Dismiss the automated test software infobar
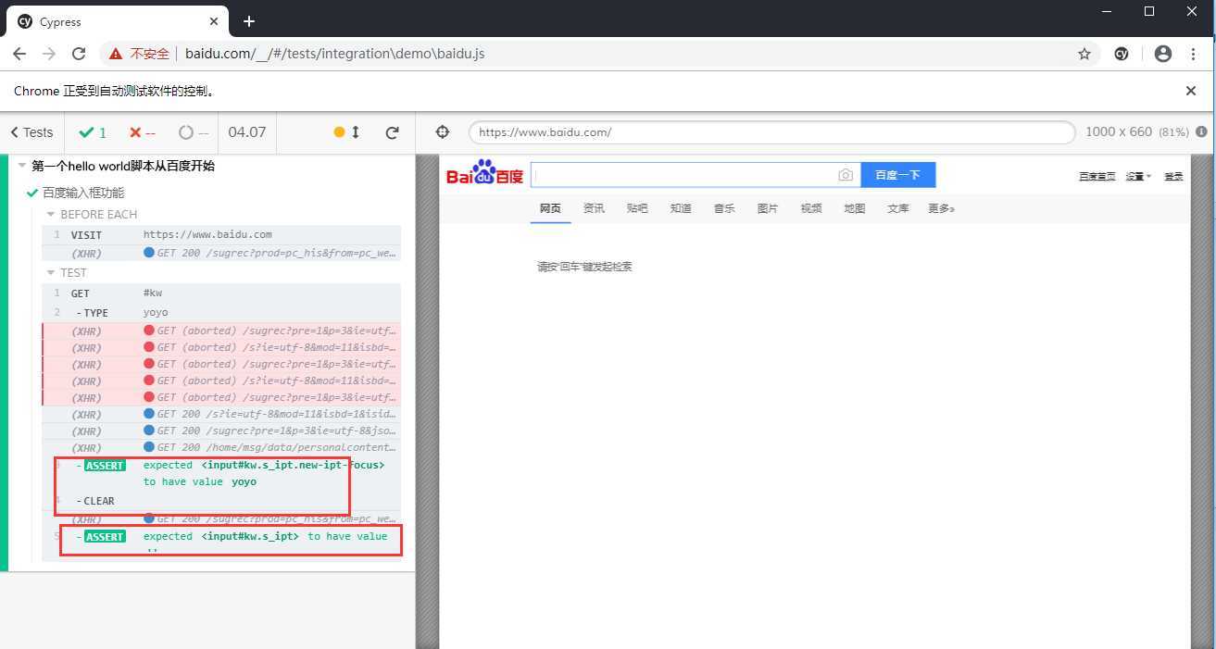Image resolution: width=1216 pixels, height=649 pixels. (x=1191, y=91)
